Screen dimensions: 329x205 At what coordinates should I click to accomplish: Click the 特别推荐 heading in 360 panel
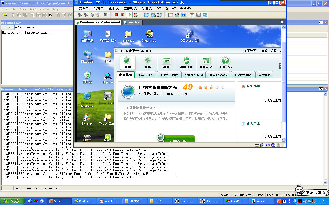(253, 86)
